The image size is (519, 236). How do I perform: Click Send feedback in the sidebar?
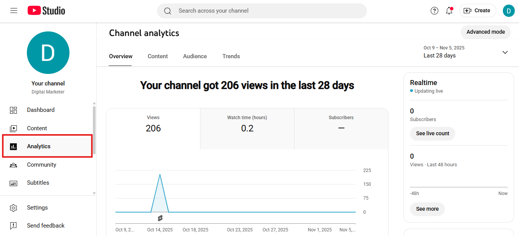(45, 226)
